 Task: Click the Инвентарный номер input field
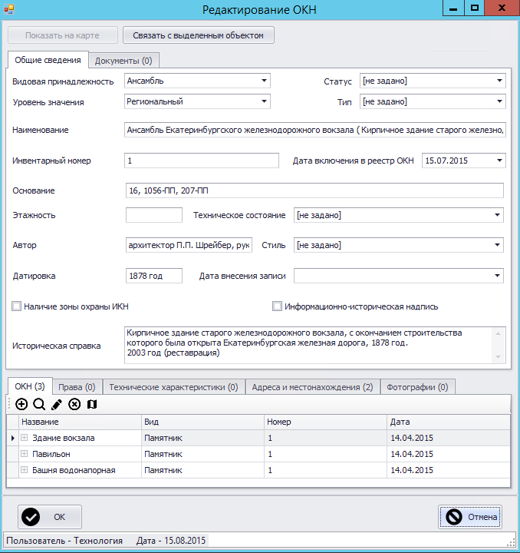click(202, 161)
